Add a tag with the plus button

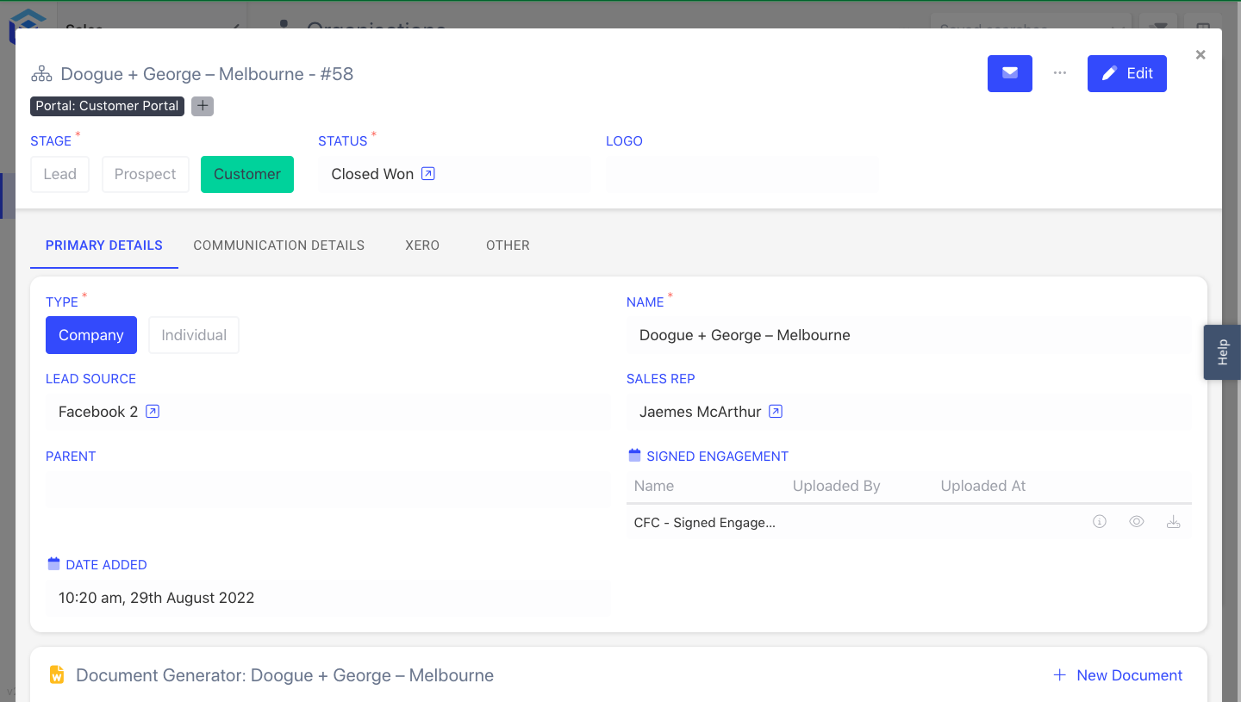coord(203,106)
